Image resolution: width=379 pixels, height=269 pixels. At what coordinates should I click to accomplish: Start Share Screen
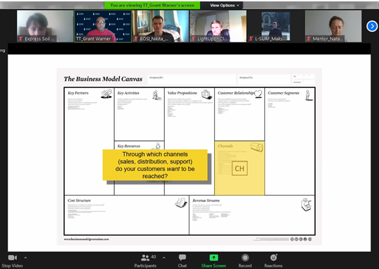click(213, 261)
